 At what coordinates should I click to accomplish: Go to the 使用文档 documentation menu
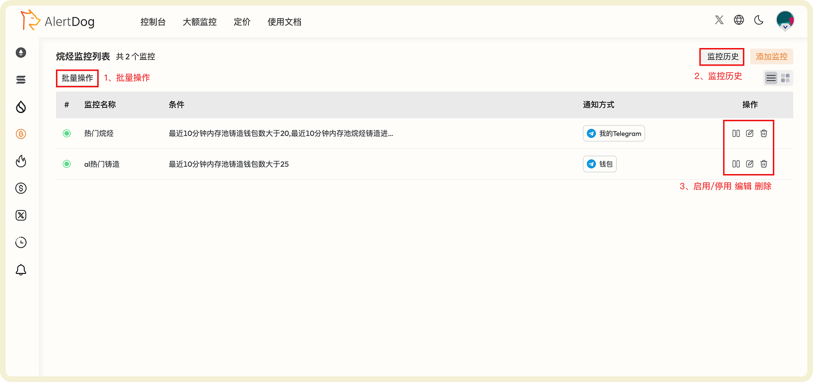(284, 22)
